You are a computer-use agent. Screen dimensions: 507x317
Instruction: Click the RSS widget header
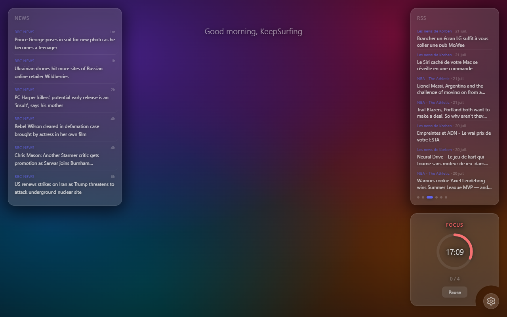(421, 18)
